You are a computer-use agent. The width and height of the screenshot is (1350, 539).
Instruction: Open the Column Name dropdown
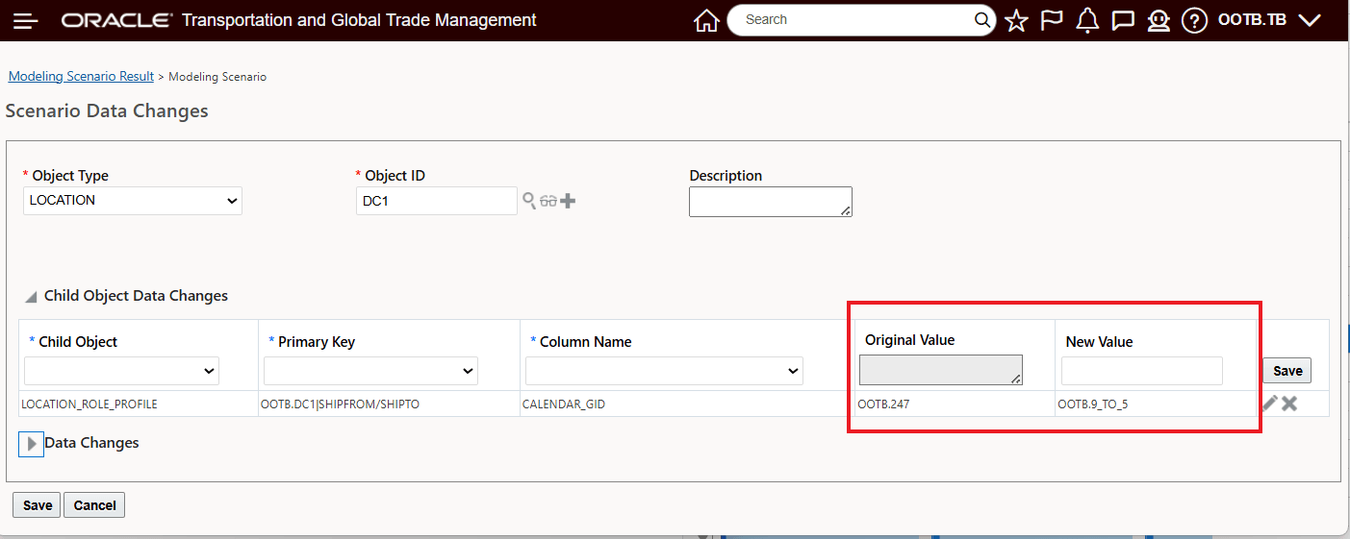point(664,371)
